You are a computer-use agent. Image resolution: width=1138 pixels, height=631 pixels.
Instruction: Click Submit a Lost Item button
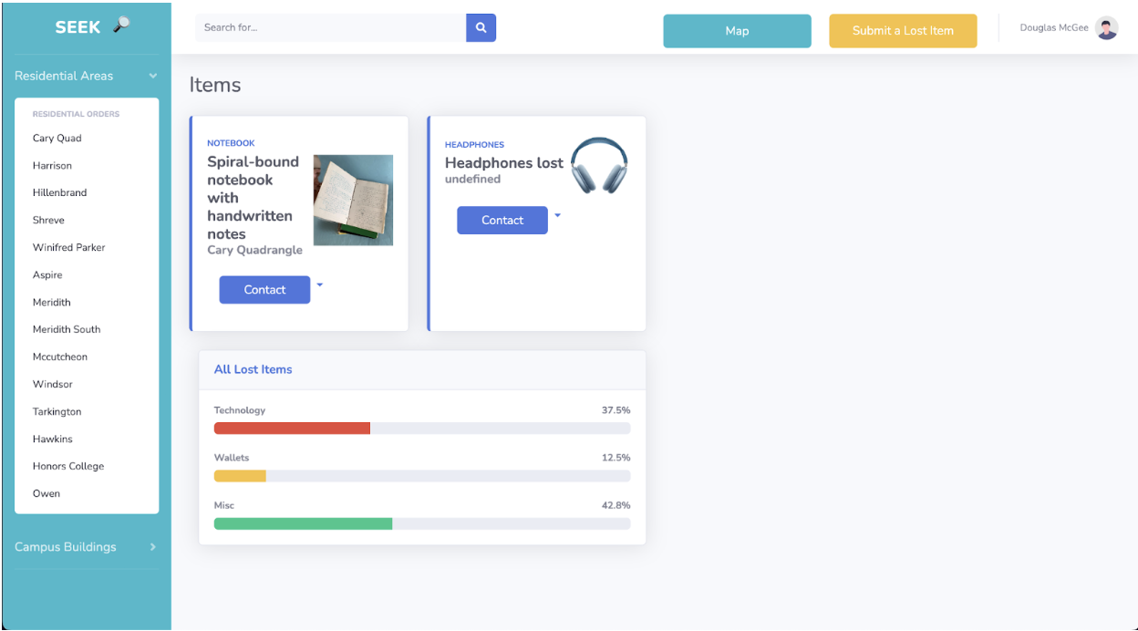903,31
